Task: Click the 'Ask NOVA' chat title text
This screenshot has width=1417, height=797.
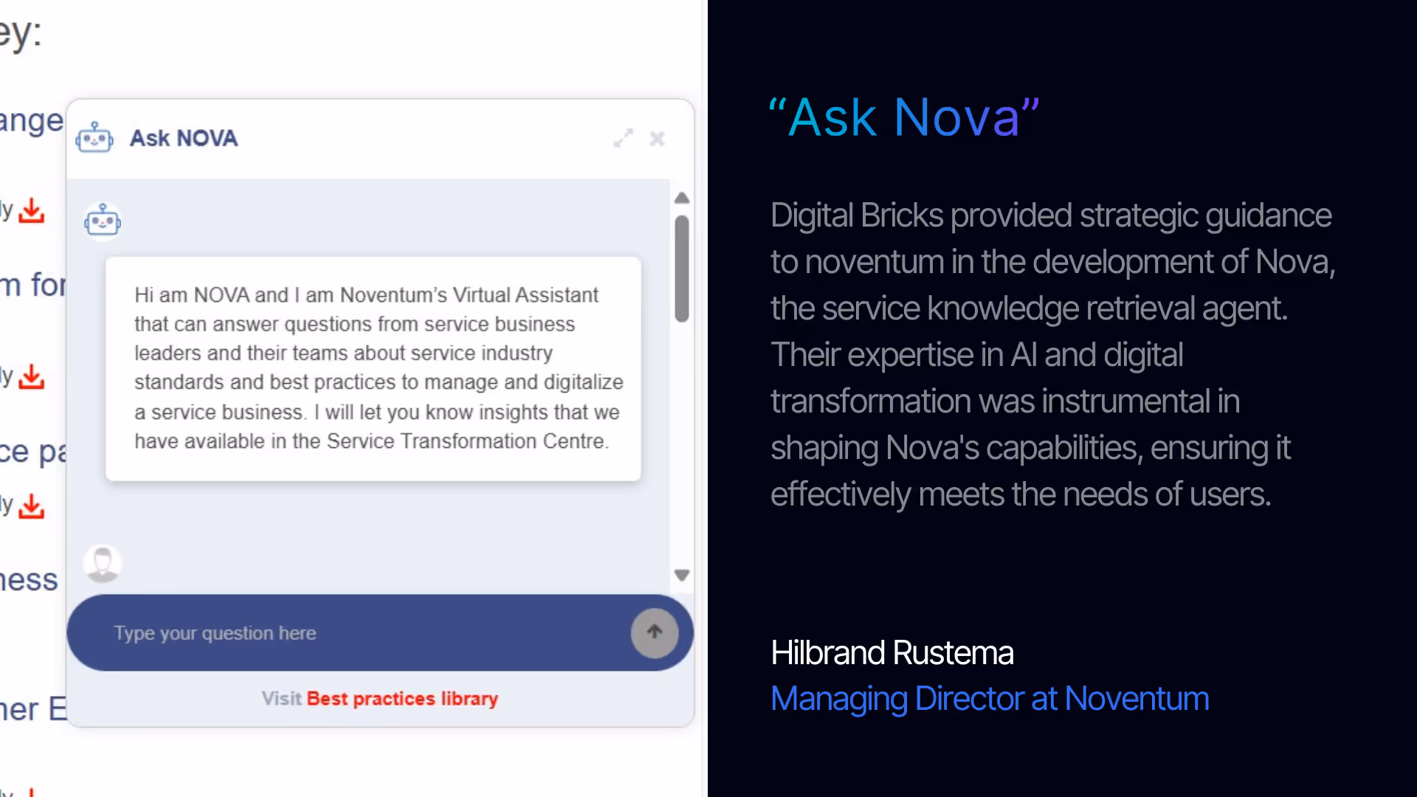Action: tap(184, 138)
